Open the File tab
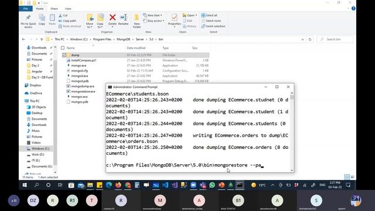This screenshot has width=375, height=211. 26,9
